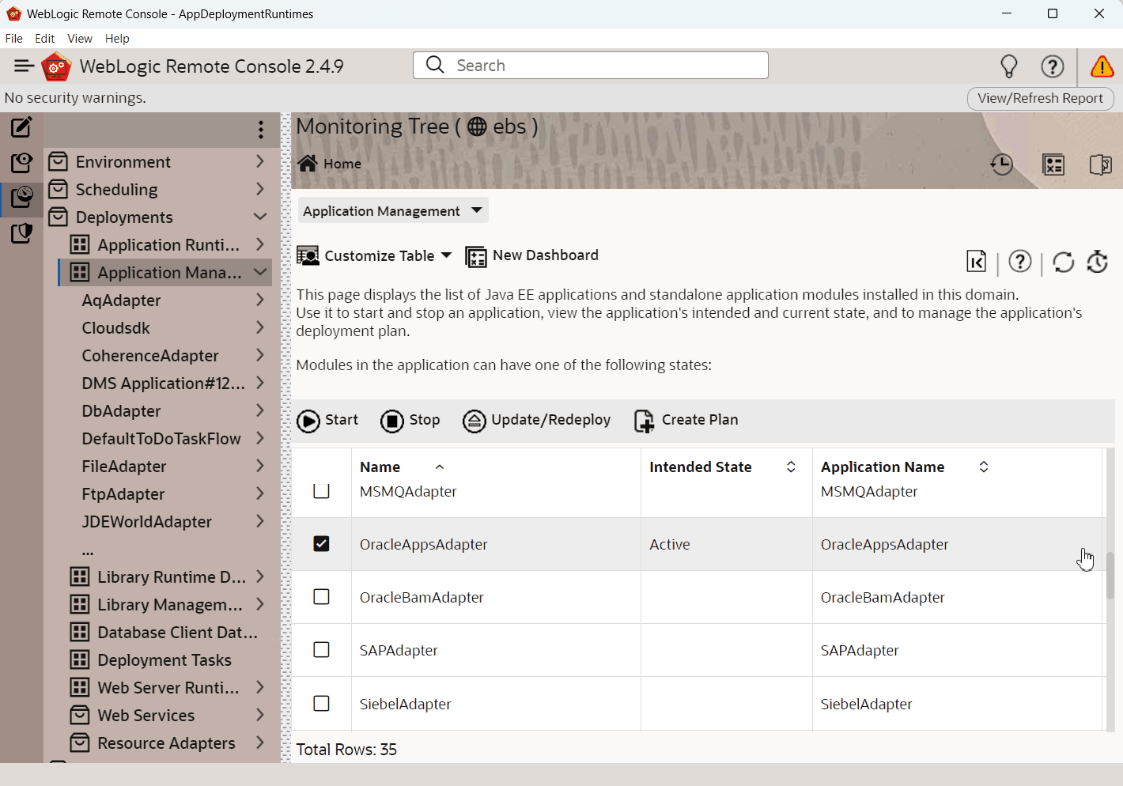This screenshot has height=786, width=1123.
Task: Open Application Runtime Data tree item
Action: point(168,244)
